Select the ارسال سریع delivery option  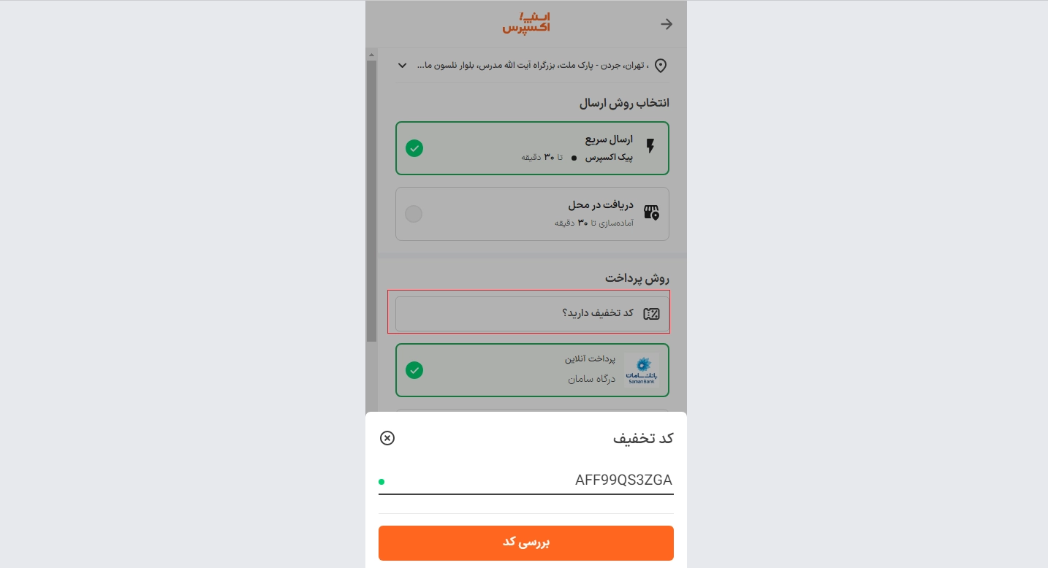click(532, 148)
